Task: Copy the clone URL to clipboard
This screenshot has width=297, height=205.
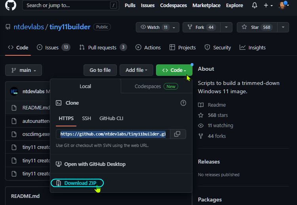Action: tap(178, 134)
